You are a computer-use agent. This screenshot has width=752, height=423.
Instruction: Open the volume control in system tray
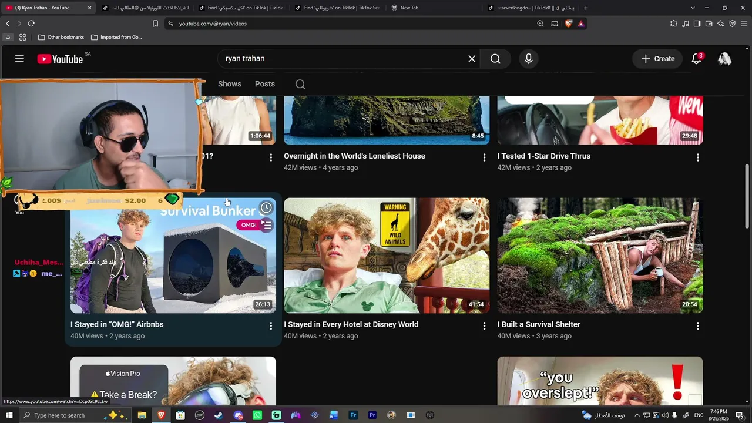click(x=665, y=415)
